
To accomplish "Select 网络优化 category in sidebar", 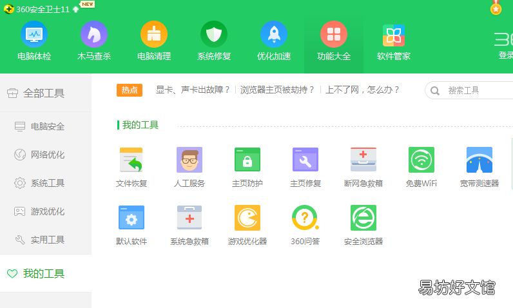I will (46, 155).
